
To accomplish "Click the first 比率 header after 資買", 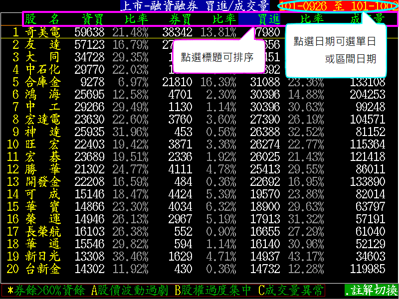I will (x=135, y=19).
